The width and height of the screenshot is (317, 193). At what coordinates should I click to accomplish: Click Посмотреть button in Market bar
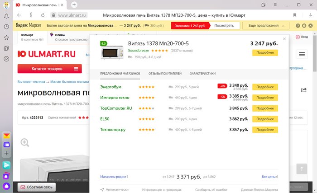point(224,26)
